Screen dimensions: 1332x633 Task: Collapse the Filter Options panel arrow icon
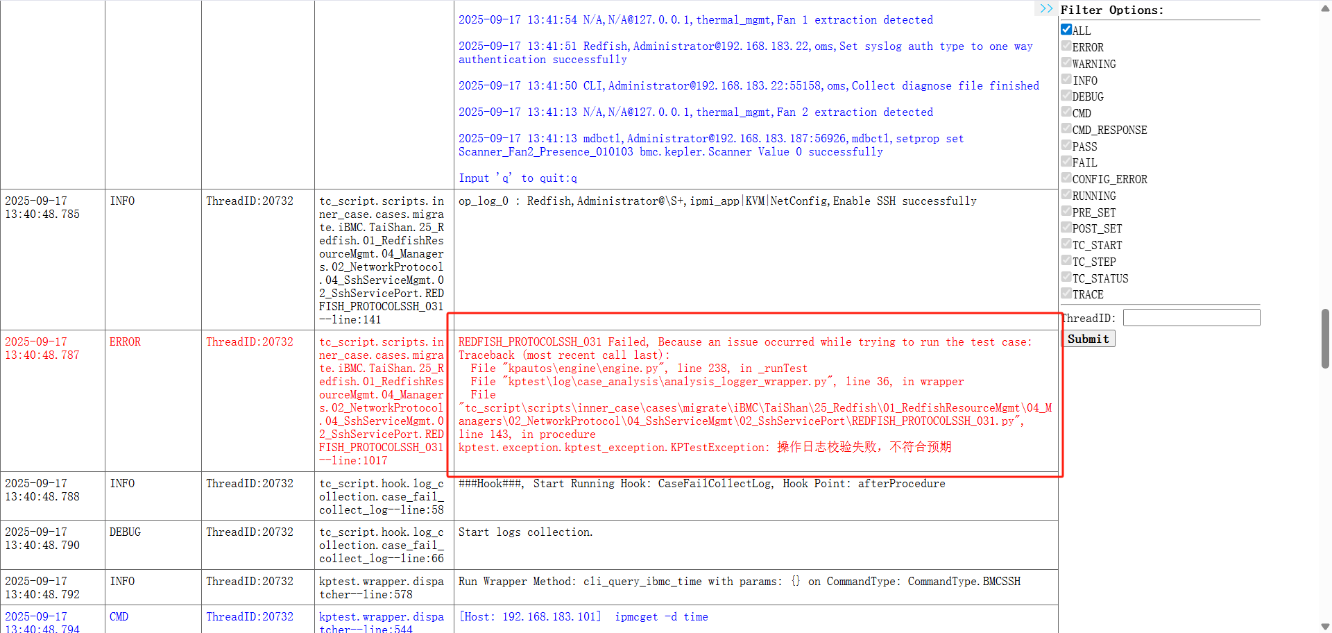click(1046, 9)
